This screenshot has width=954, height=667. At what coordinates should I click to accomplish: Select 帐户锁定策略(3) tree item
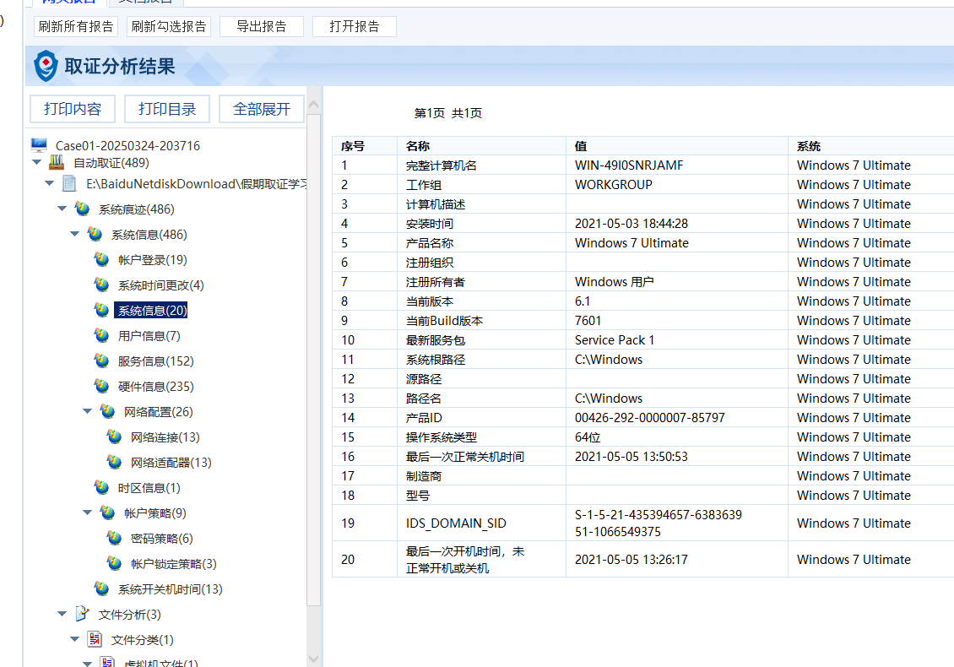pyautogui.click(x=173, y=564)
